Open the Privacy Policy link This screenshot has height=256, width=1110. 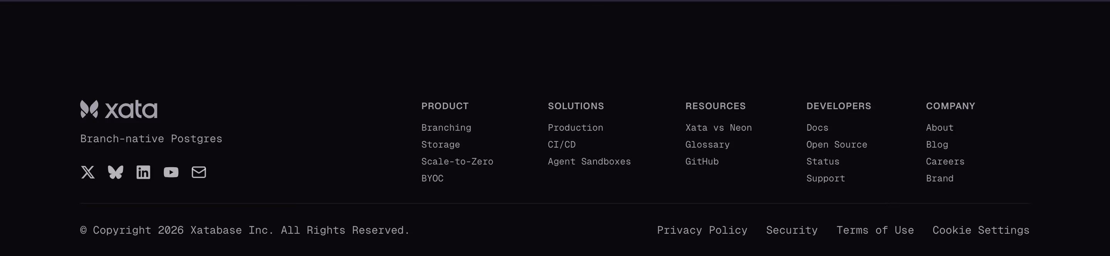tap(702, 230)
